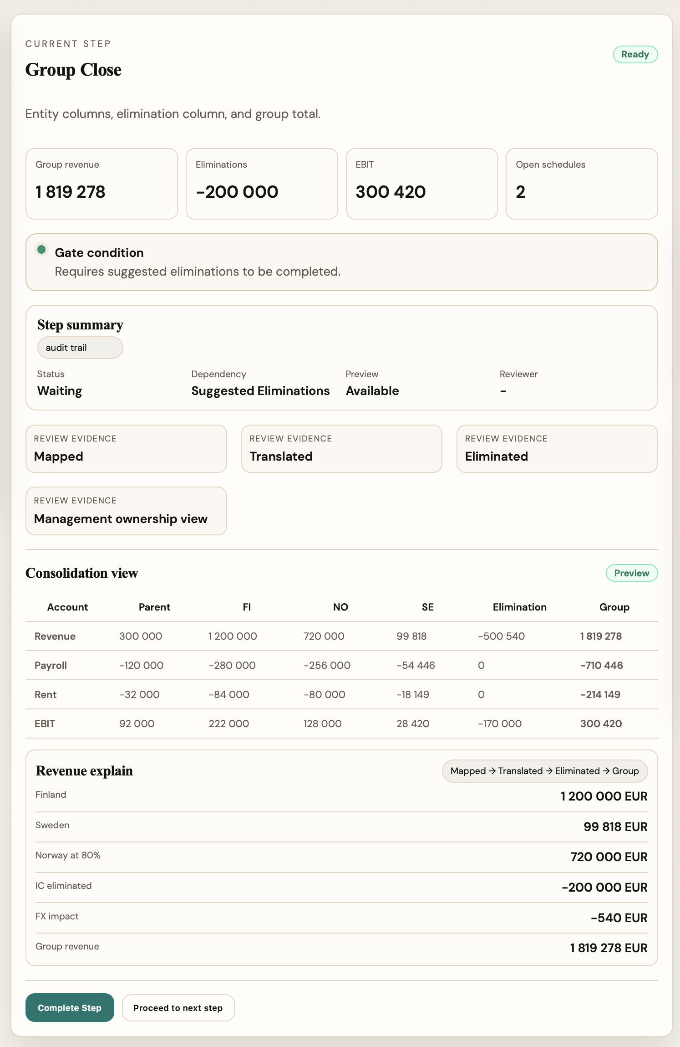
Task: Click the EBIT row label in table
Action: click(45, 724)
